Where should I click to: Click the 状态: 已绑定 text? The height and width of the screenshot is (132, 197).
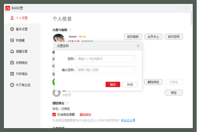click(61, 109)
